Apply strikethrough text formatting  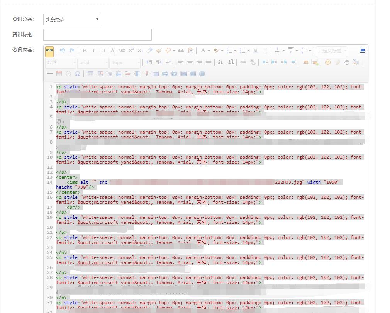[122, 51]
